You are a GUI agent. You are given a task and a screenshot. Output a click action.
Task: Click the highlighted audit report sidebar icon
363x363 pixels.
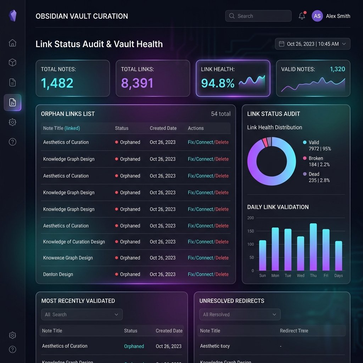[12, 102]
